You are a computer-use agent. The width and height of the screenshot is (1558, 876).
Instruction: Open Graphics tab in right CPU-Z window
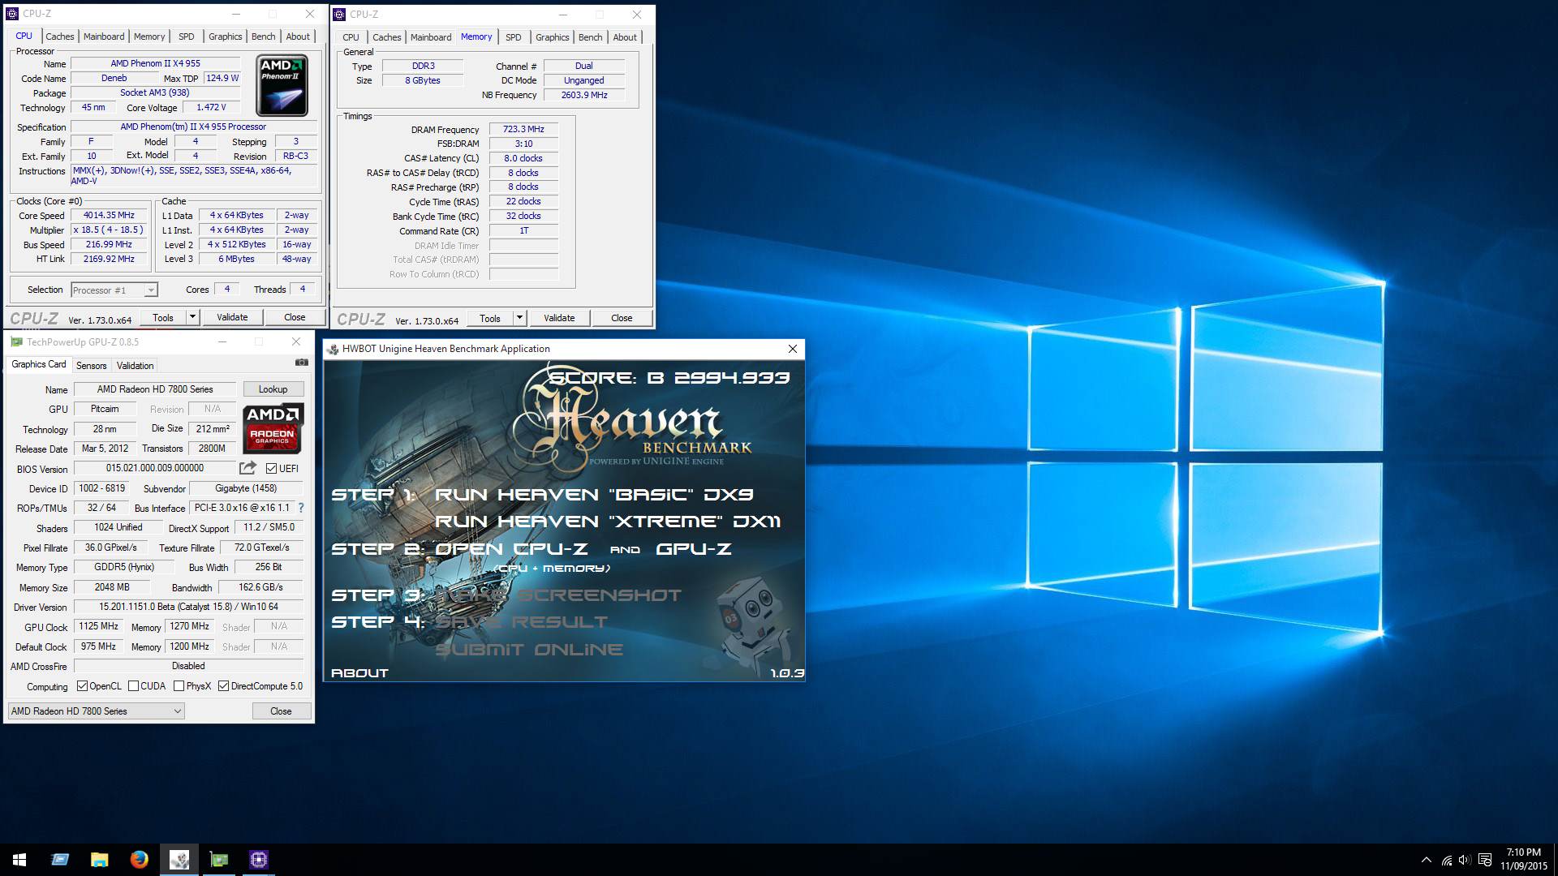point(552,37)
